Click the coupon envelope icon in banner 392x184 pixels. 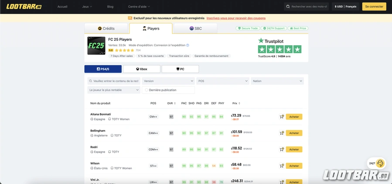tap(130, 18)
